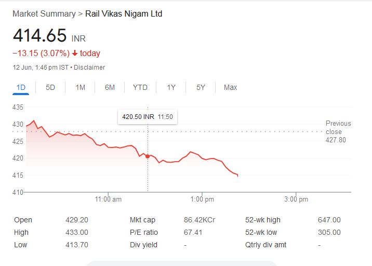The image size is (372, 266).
Task: Show the Max range chart tab
Action: [230, 87]
